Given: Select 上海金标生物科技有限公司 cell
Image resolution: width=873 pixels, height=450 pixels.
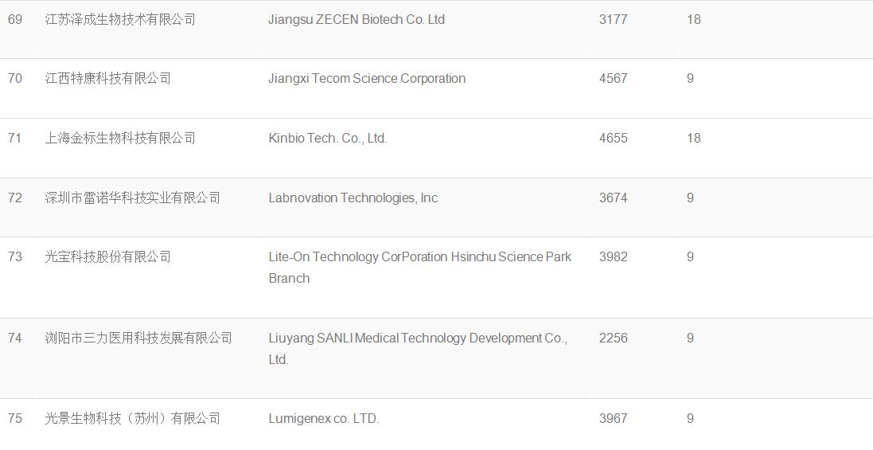Looking at the screenshot, I should click(x=120, y=138).
